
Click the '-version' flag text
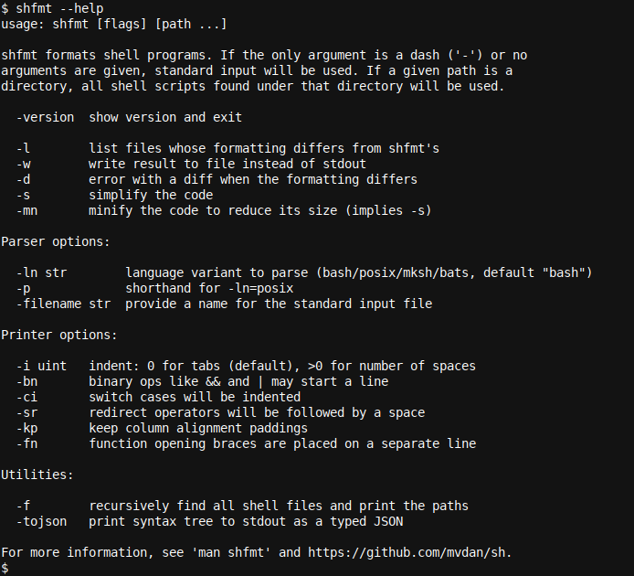(45, 117)
